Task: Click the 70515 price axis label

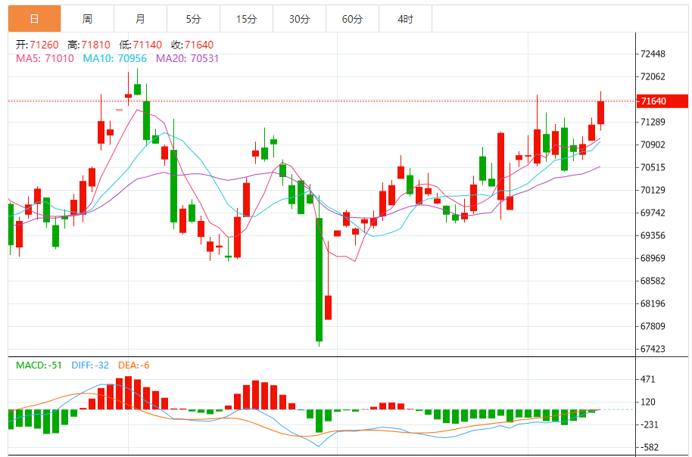Action: click(653, 167)
